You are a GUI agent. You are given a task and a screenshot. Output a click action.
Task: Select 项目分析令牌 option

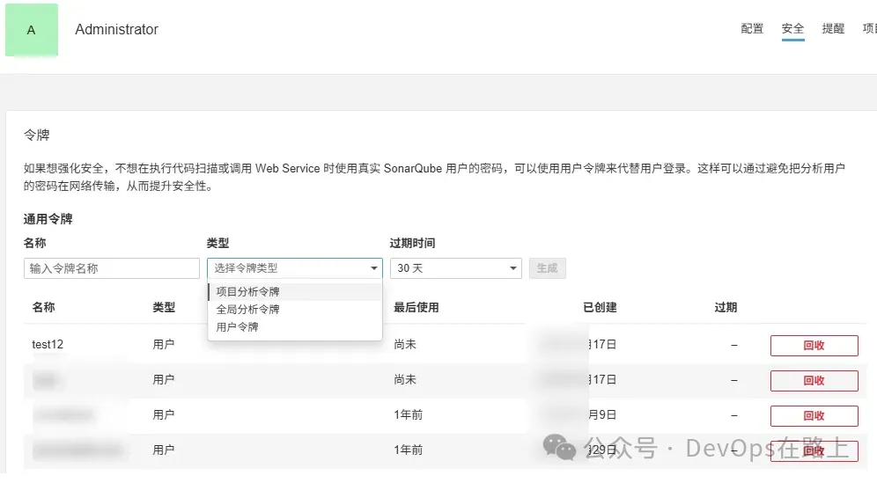pyautogui.click(x=247, y=291)
